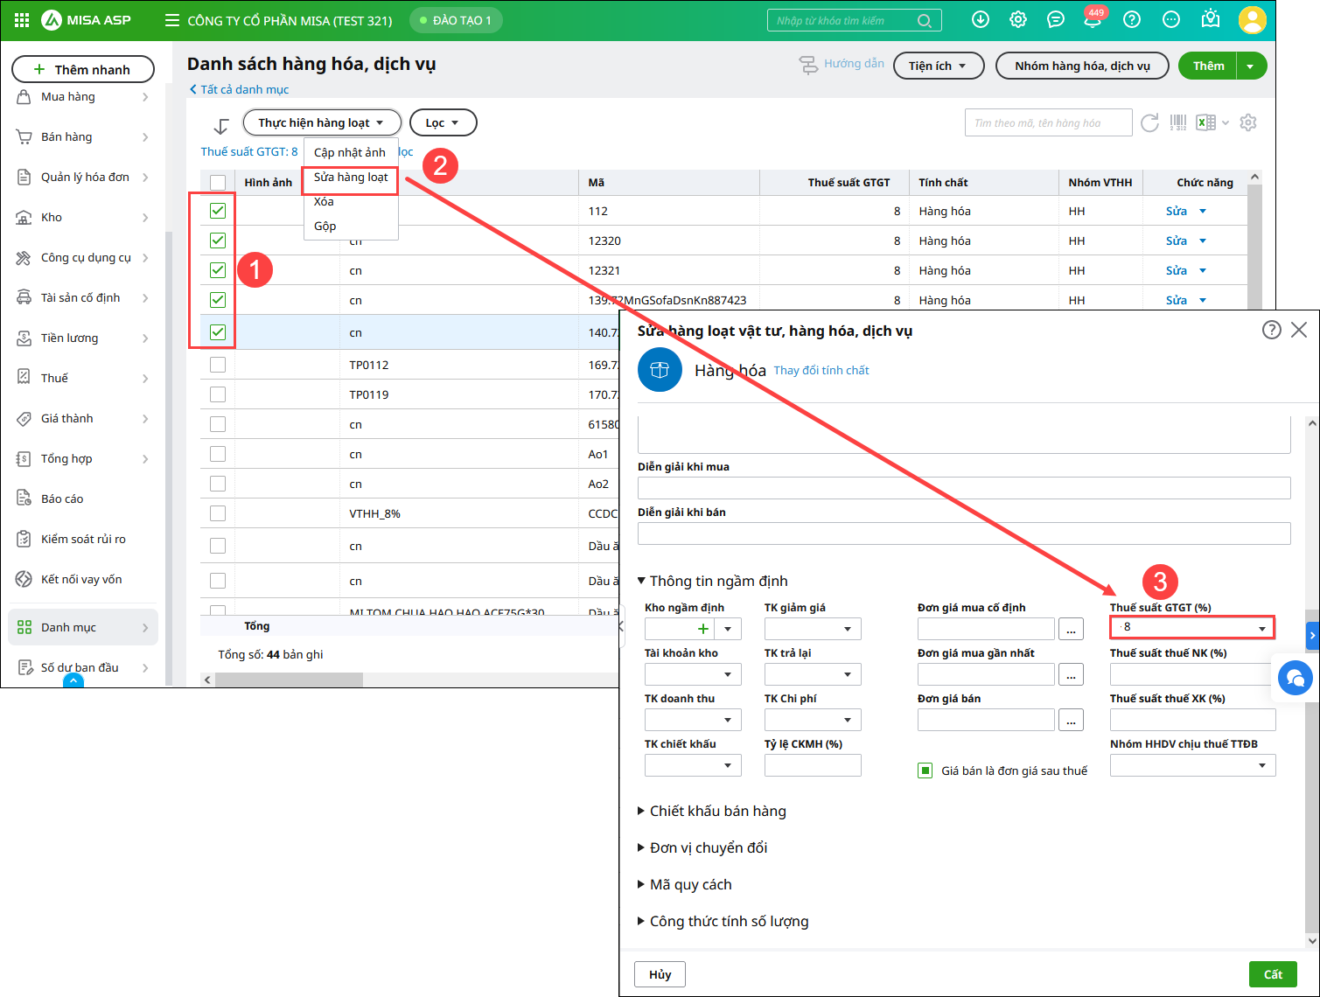Click Thay đổi tính chất link
The image size is (1320, 997).
click(x=821, y=370)
